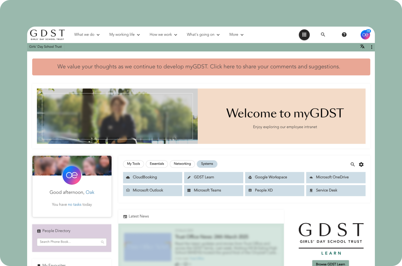Expand the What we do menu
Image resolution: width=402 pixels, height=266 pixels.
[87, 35]
